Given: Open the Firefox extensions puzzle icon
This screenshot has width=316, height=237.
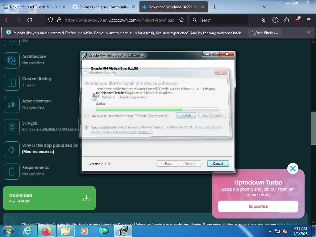Looking at the screenshot, I should [286, 20].
